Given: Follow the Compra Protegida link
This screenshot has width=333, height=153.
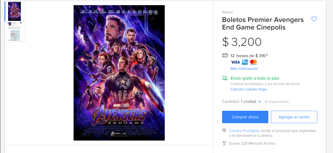Looking at the screenshot, I should pyautogui.click(x=244, y=131).
